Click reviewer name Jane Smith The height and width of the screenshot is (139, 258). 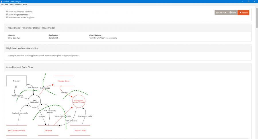[x=54, y=38]
